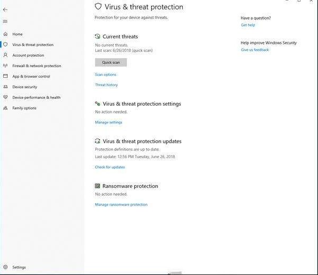Screen dimensions: 318x275
Task: Click the back arrow icon
Action: pos(5,10)
